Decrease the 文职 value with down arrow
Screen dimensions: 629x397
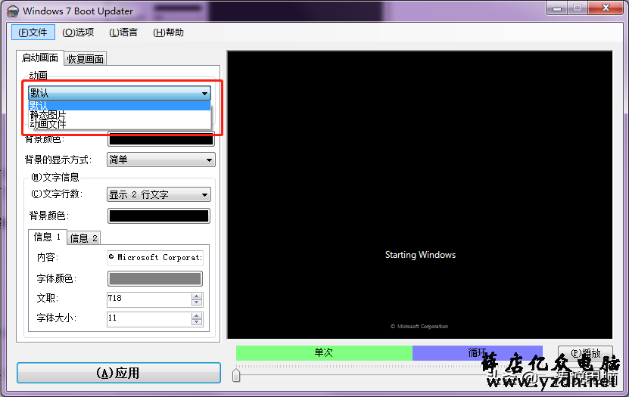tap(197, 302)
